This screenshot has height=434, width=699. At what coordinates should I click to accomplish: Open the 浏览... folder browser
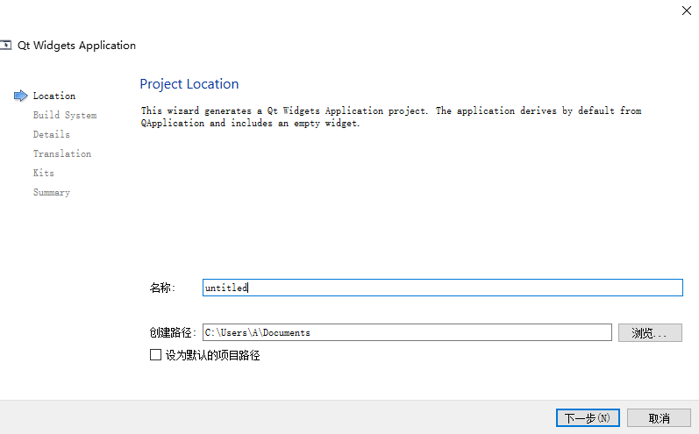pyautogui.click(x=650, y=333)
